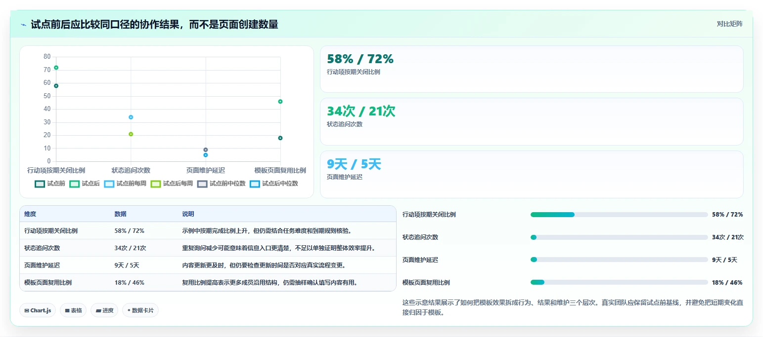Click the gray data point at 9

[206, 150]
